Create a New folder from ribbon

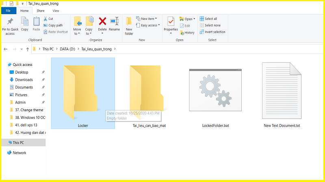pyautogui.click(x=129, y=26)
